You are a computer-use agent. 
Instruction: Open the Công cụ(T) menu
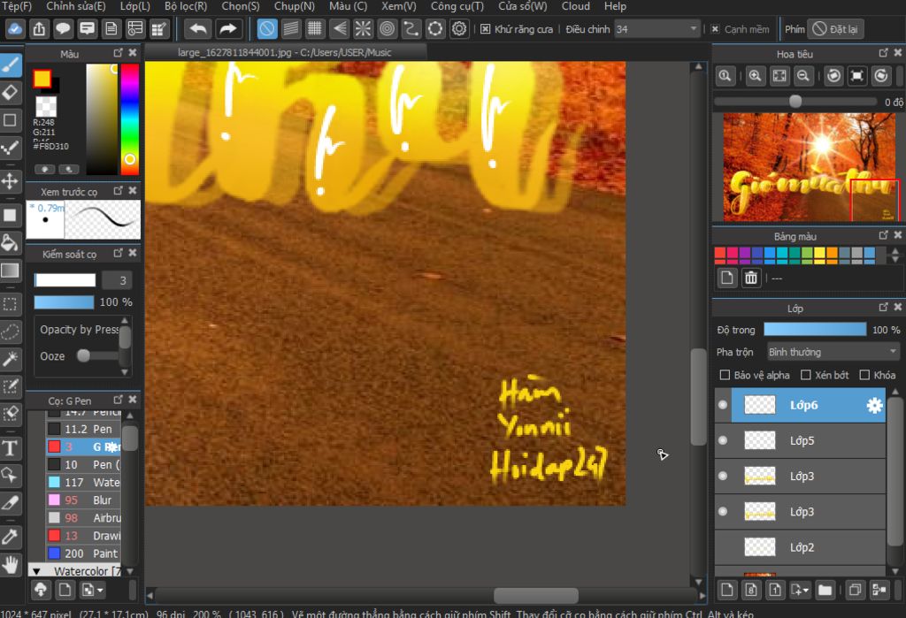(x=457, y=6)
